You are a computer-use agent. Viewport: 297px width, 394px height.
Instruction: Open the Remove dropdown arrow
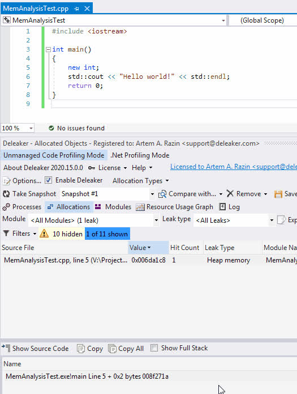point(266,194)
